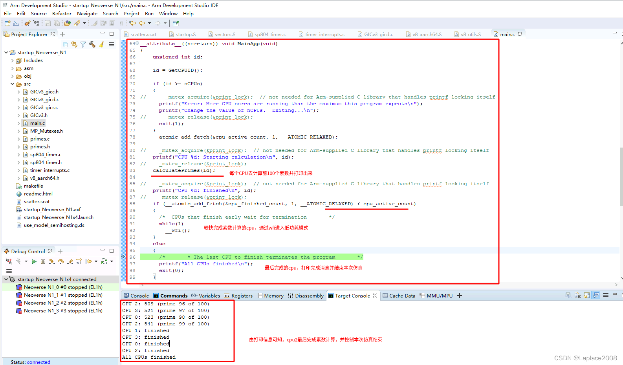Click the New project wizard toolbar icon
The image size is (623, 365).
(7, 24)
